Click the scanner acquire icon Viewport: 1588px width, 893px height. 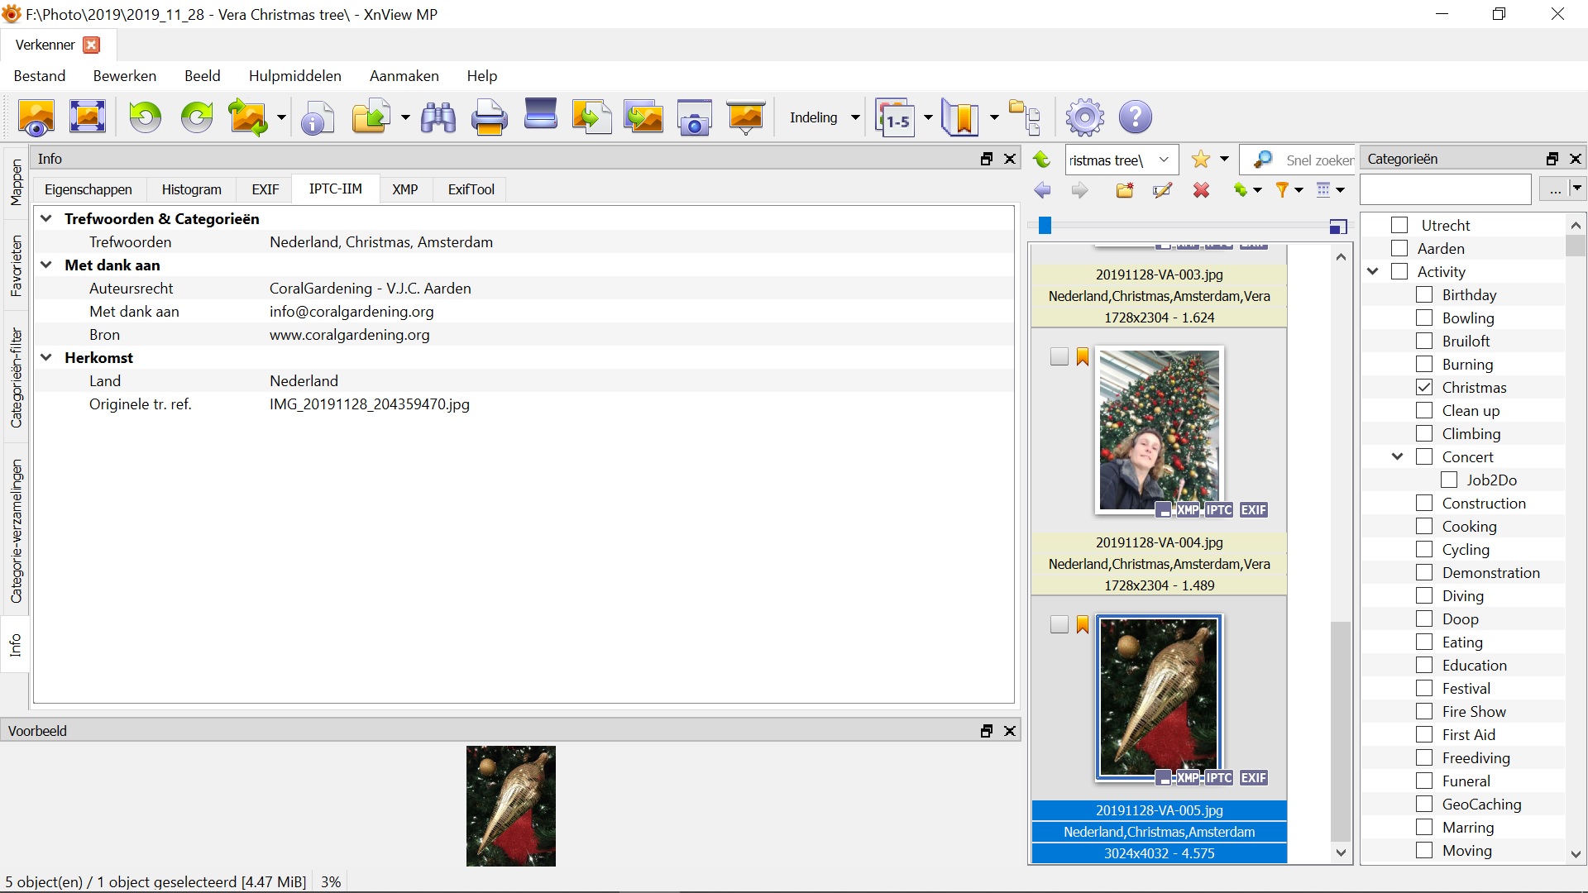click(x=541, y=116)
